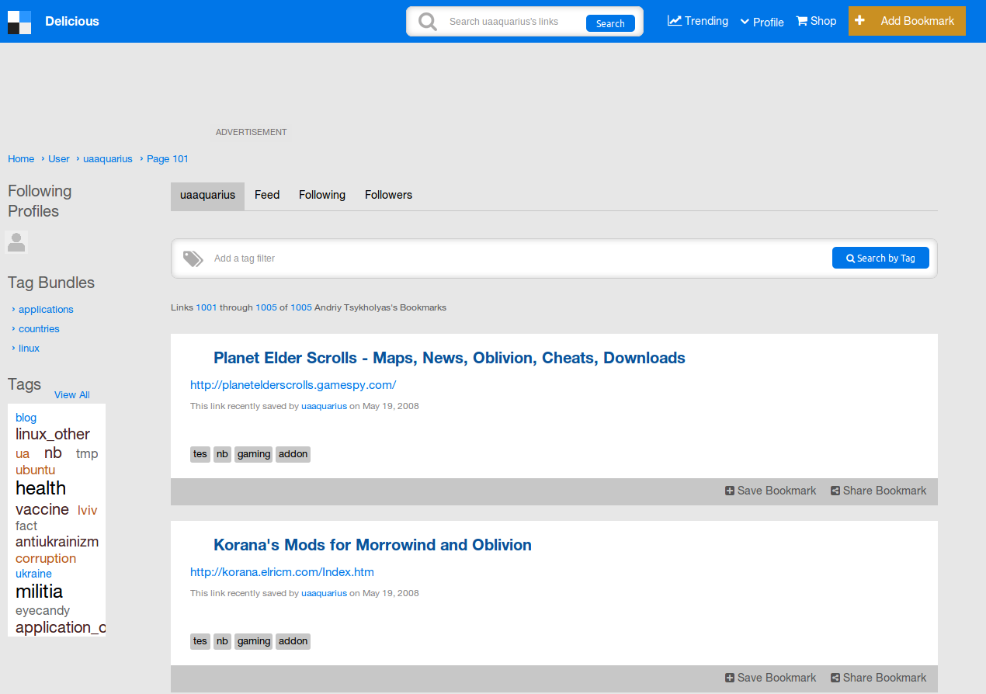
Task: Switch to the Following tab
Action: click(x=322, y=195)
